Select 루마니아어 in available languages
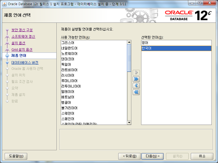Viewport: 218px width, 163px height. coord(94,81)
